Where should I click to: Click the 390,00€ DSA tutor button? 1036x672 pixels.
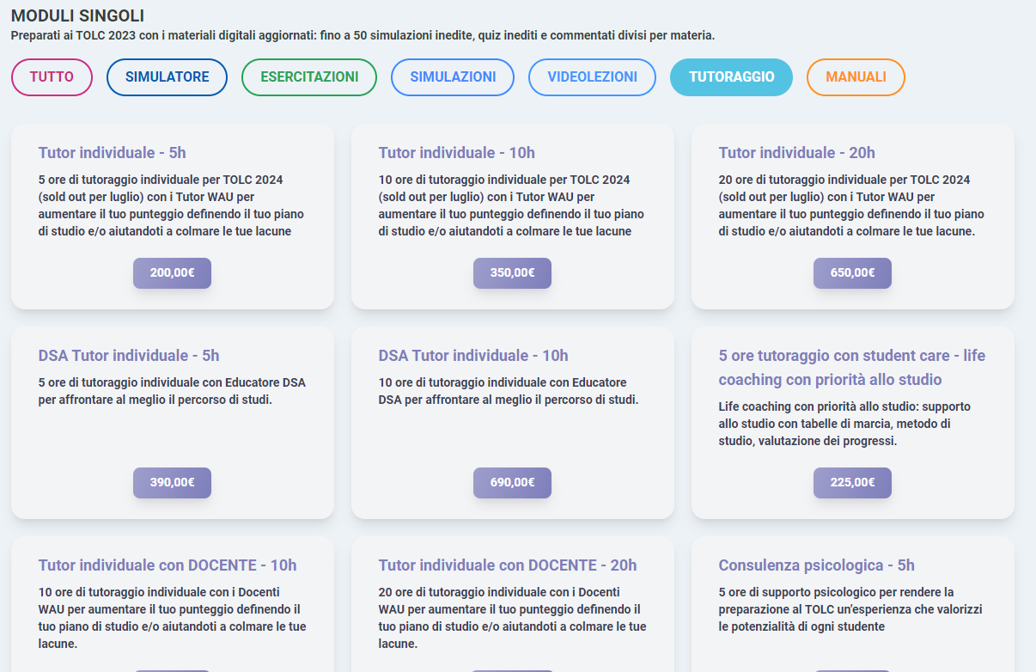172,483
